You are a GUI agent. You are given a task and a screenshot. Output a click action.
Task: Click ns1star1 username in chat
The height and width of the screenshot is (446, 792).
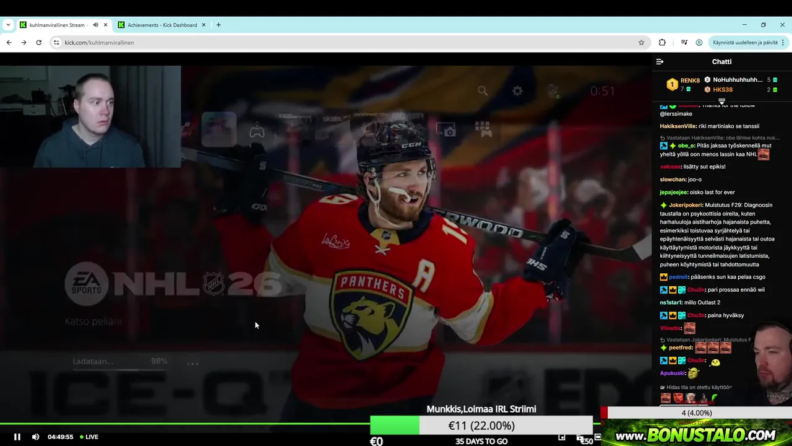[x=671, y=302]
